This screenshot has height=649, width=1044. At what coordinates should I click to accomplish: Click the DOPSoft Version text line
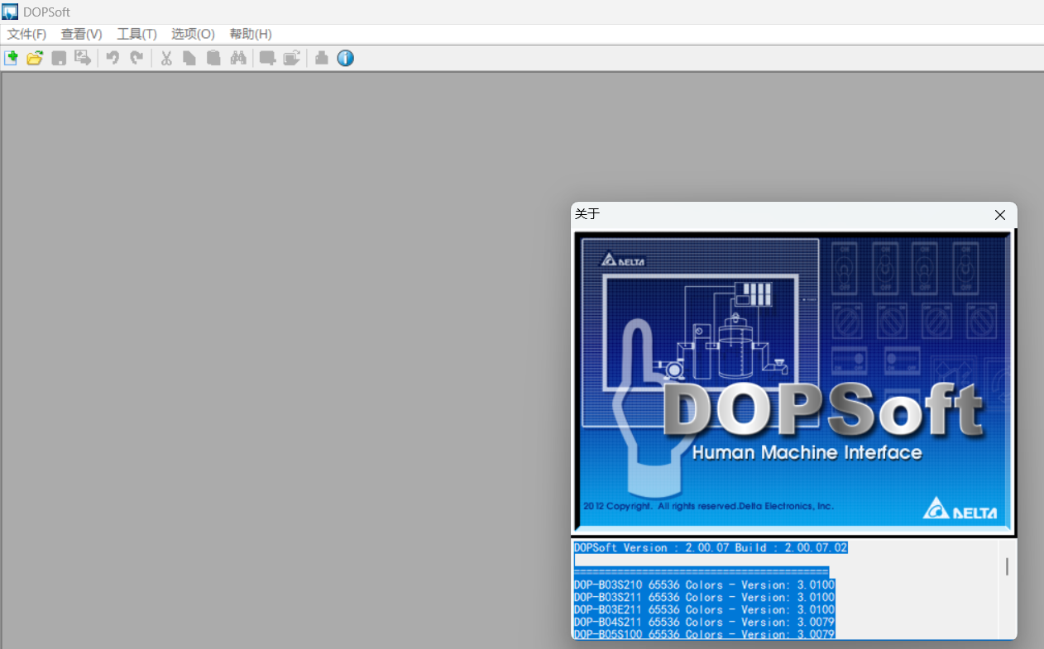711,547
